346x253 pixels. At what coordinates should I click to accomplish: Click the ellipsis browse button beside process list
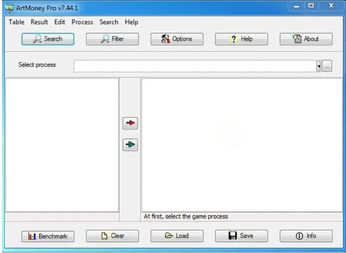click(327, 66)
